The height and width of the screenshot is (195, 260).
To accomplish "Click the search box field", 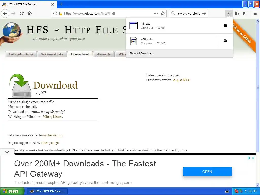I will [189, 14].
